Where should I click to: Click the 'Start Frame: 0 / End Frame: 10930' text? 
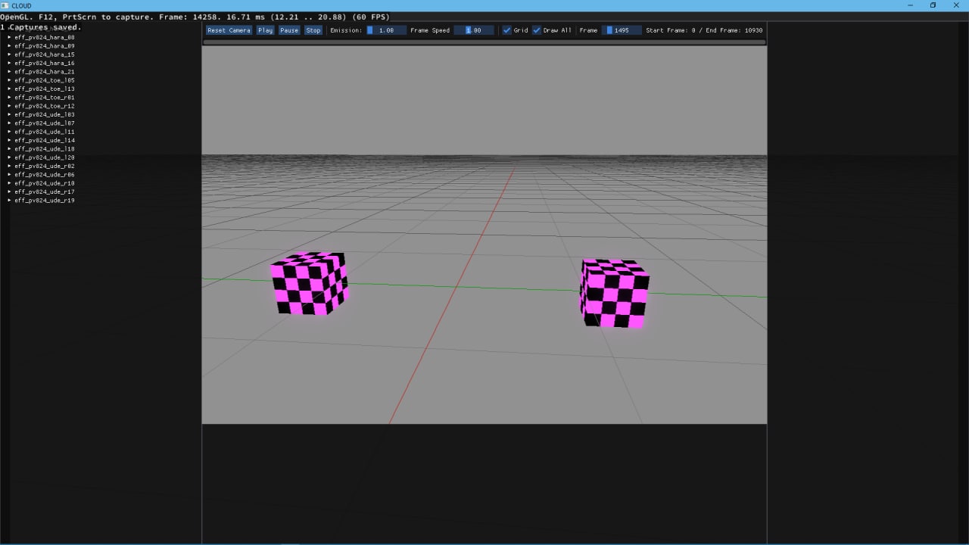[704, 30]
